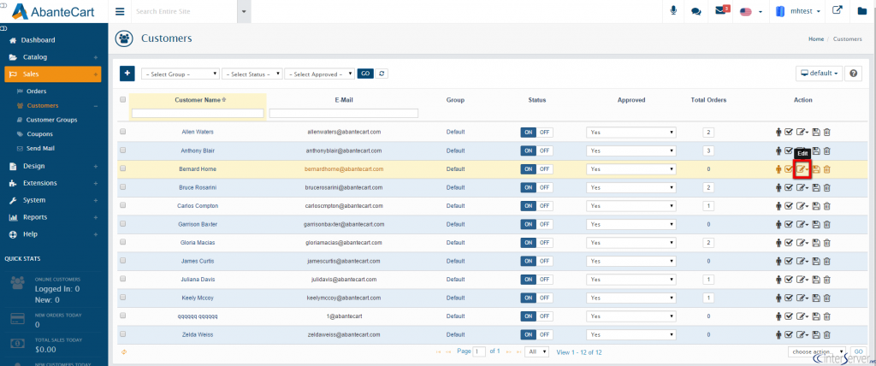
Task: Toggle status switch for qqqqqq qqqqqq
Action: 537,316
